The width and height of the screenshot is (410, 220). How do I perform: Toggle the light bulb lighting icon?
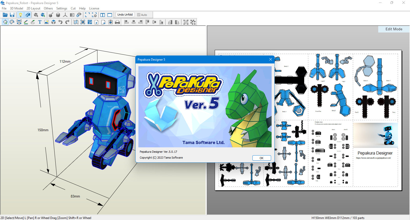coord(20,15)
